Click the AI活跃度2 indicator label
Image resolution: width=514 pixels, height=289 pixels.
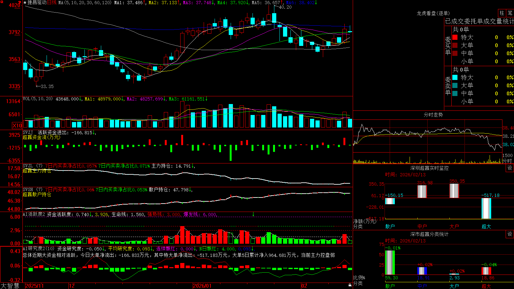[x=34, y=214]
